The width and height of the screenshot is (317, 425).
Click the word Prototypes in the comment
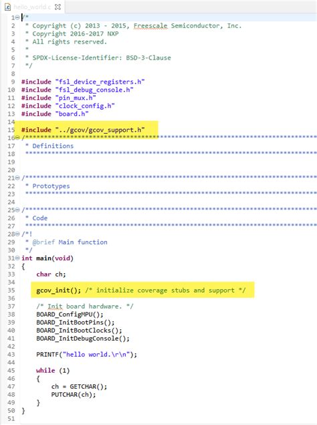pos(51,186)
